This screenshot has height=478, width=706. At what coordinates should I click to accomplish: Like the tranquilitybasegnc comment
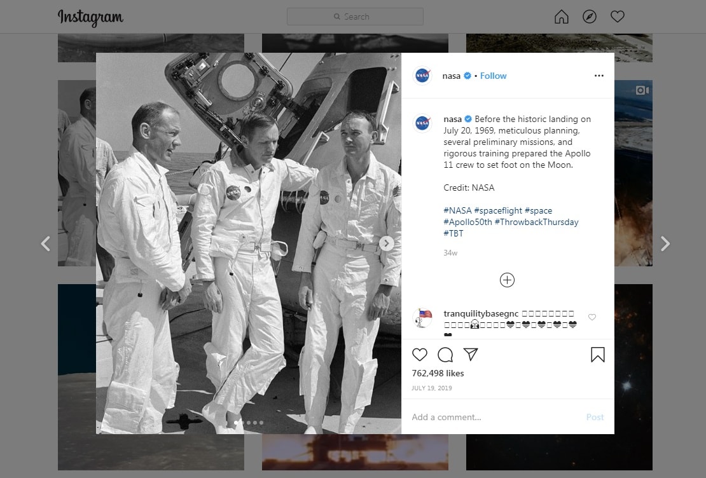(x=592, y=317)
